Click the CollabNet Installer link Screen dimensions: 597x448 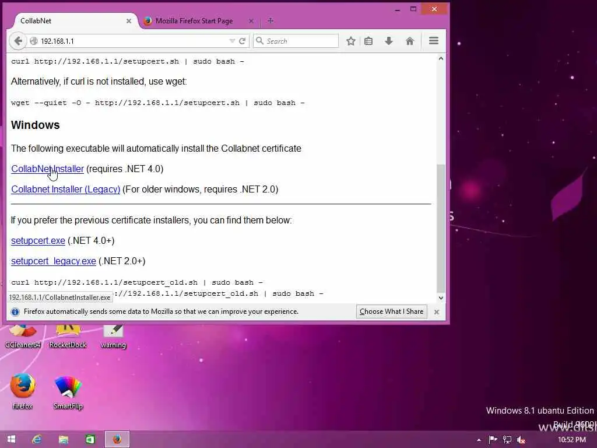[x=48, y=169]
